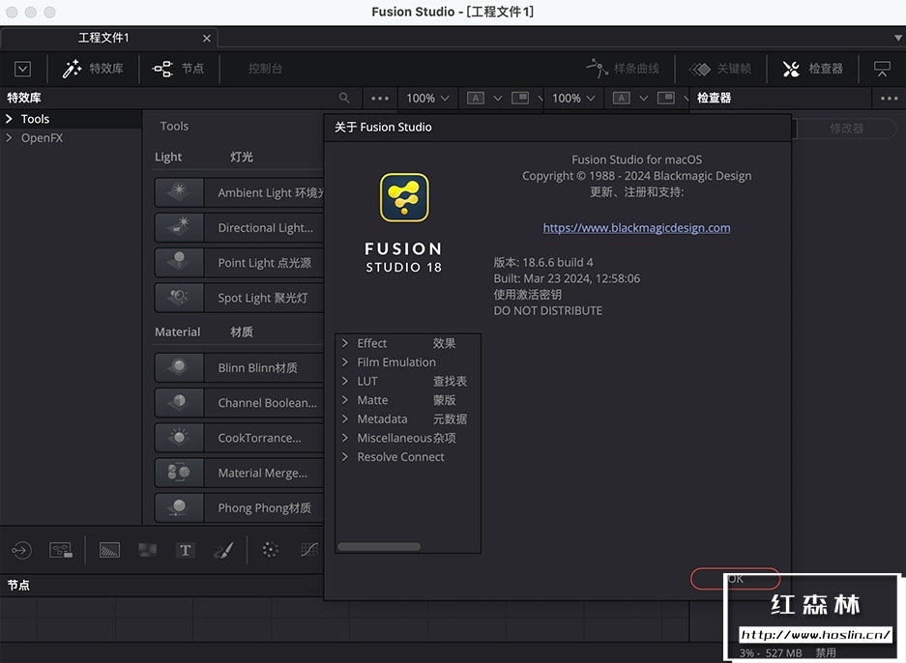The image size is (906, 663).
Task: Toggle the 节点 nodes panel button
Action: 178,69
